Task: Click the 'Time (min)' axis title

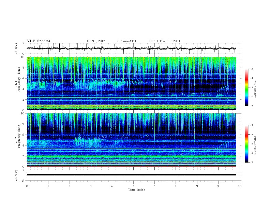Action: (136, 190)
